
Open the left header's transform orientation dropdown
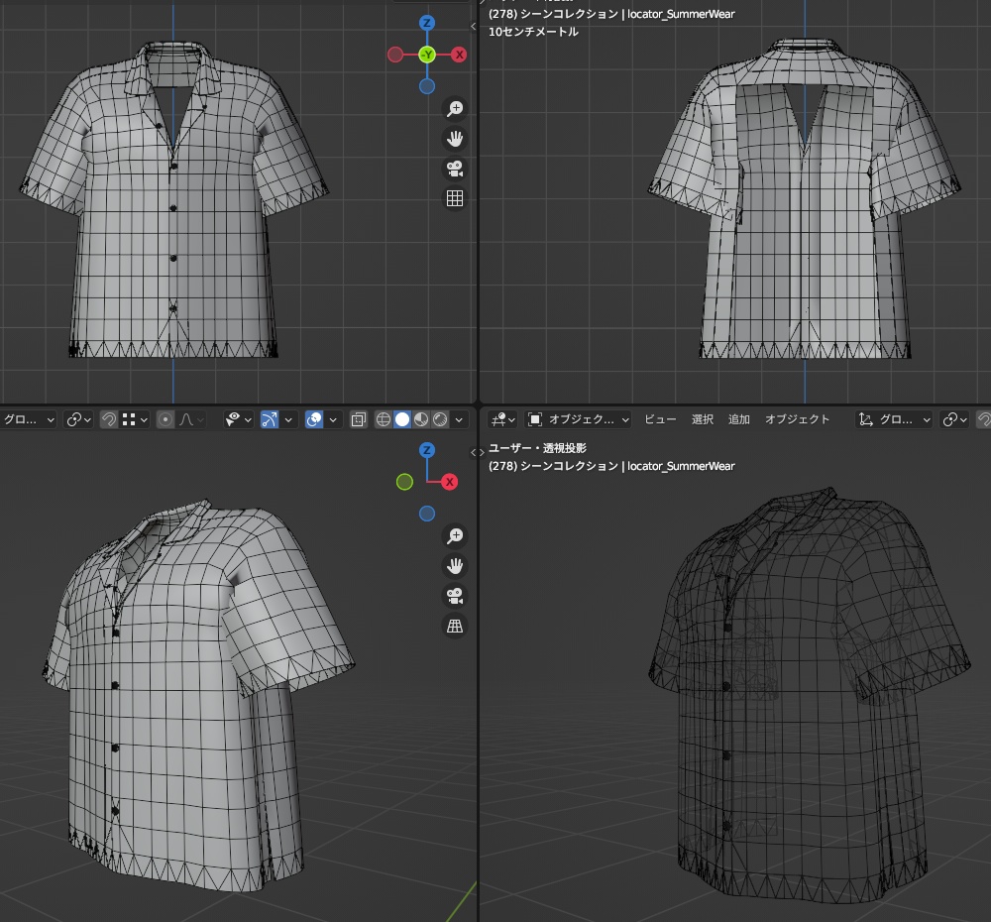29,419
